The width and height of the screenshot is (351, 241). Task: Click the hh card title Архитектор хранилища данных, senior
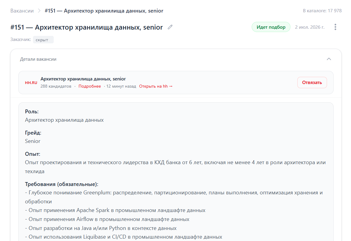(83, 79)
